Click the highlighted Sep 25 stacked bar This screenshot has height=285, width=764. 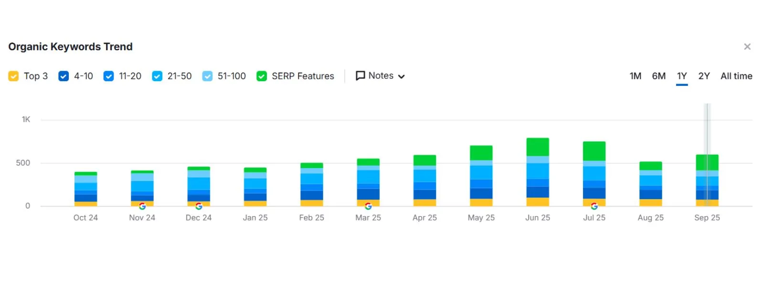[707, 180]
